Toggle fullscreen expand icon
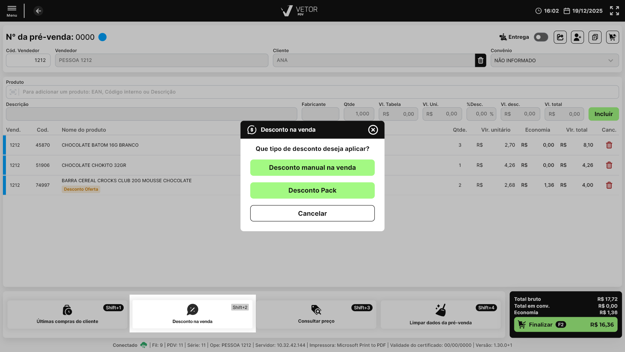Viewport: 625px width, 352px height. 614,11
